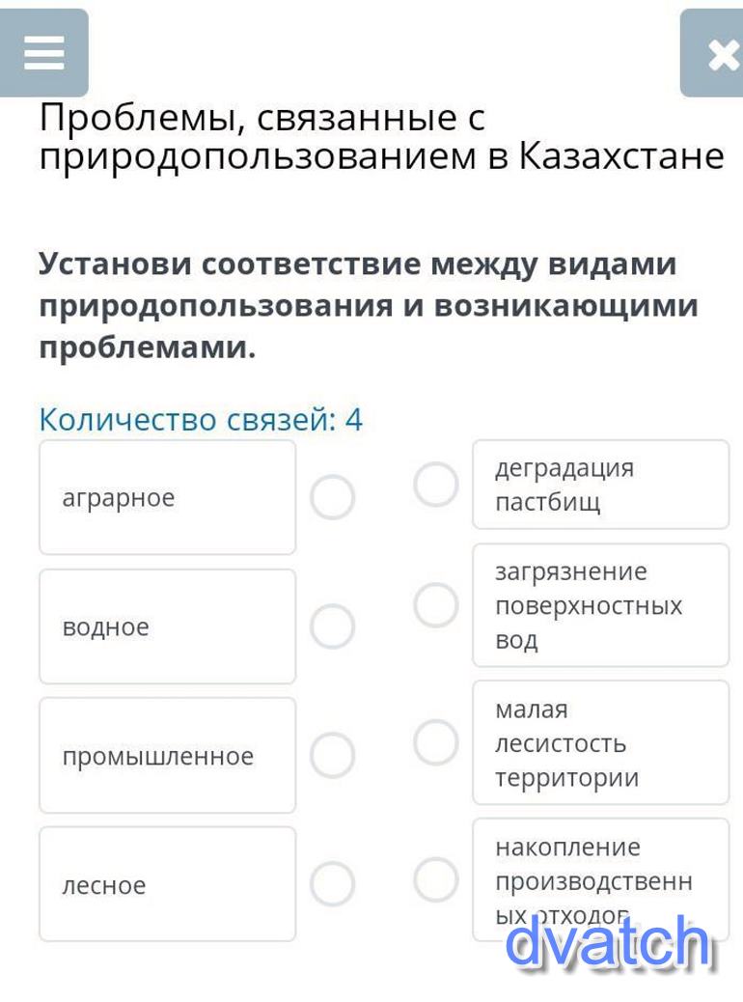
Task: Select the connector circle next to лесное
Action: pos(333,884)
